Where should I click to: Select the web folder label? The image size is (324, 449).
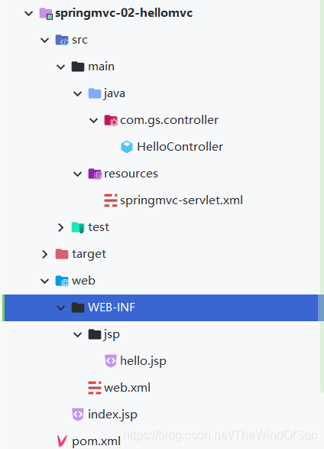(x=83, y=281)
